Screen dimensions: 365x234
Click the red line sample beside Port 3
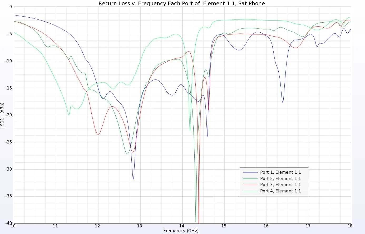click(250, 185)
